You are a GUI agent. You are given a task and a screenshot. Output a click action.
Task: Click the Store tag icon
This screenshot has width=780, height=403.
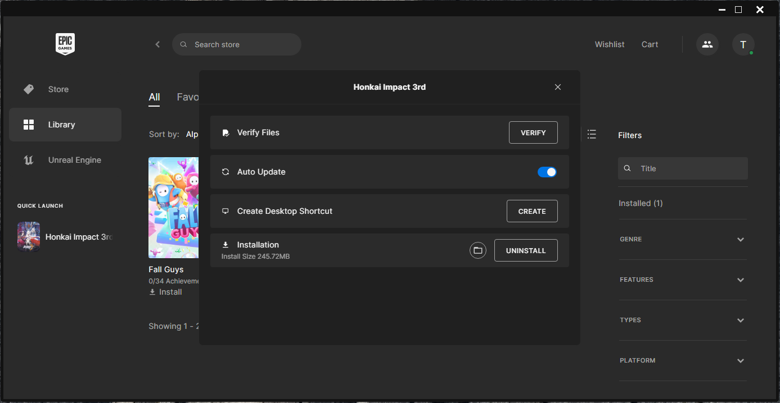tap(28, 89)
